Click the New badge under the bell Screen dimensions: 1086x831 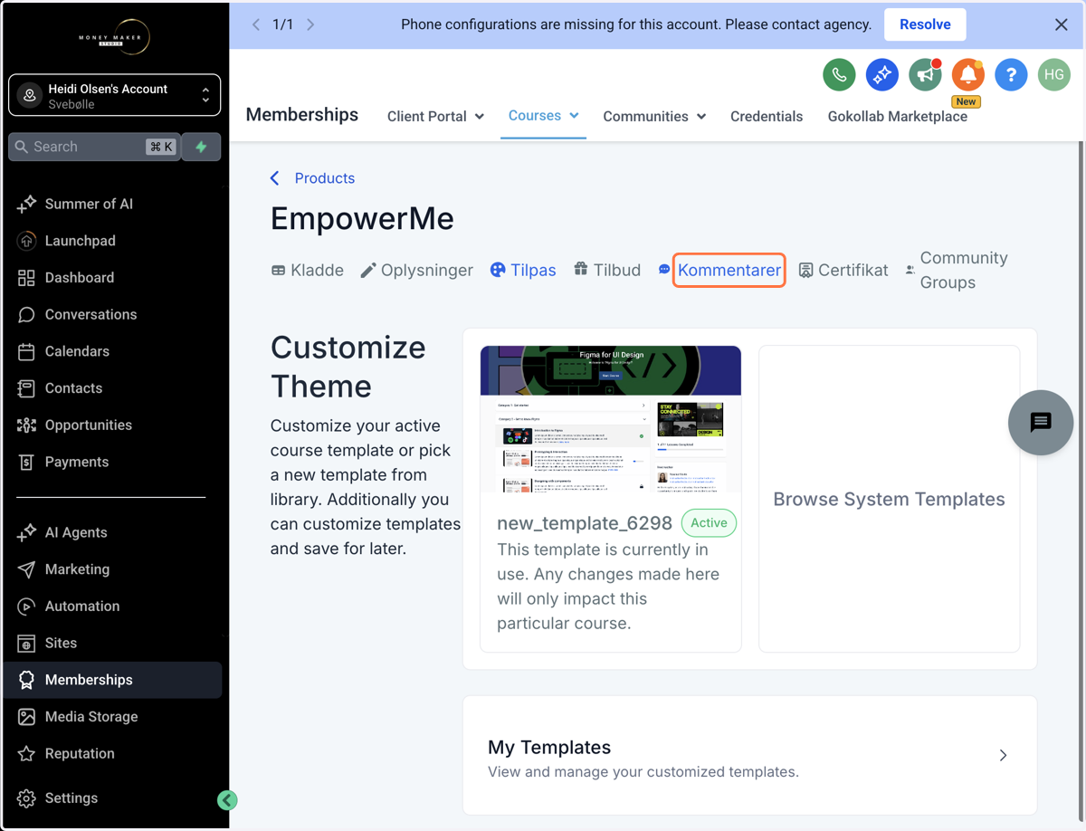click(x=966, y=101)
